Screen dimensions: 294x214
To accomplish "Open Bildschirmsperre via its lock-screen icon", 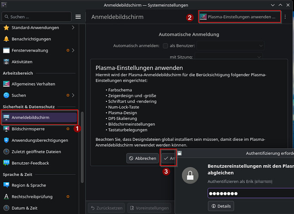I will pos(6,129).
